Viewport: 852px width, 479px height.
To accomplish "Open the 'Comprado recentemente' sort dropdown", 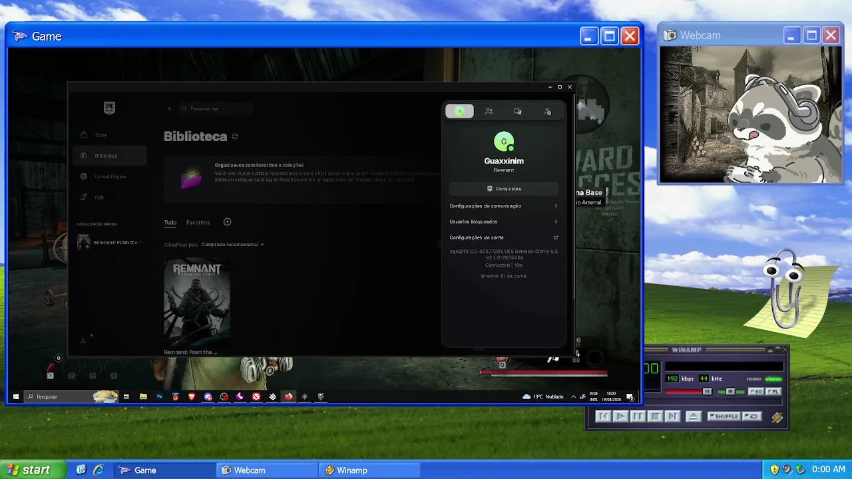I will coord(232,244).
